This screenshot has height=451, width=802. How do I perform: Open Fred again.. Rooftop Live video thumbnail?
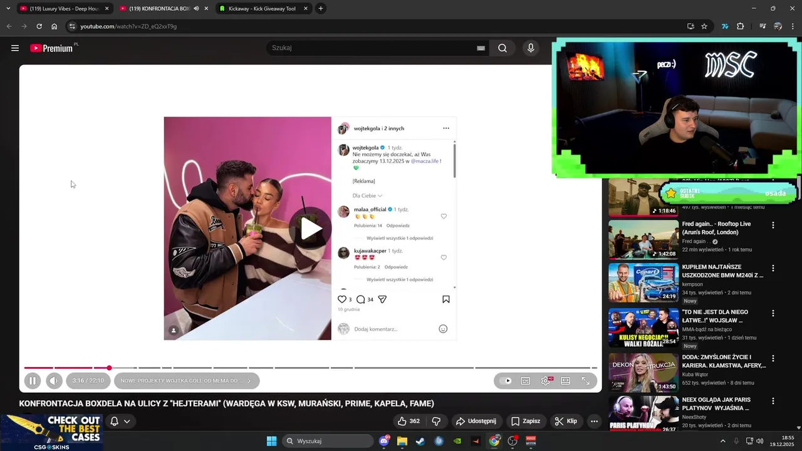point(643,239)
